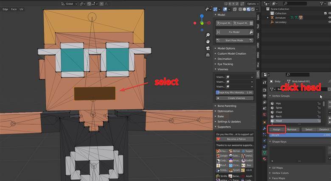Select the Hips vertex group

(x=295, y=103)
